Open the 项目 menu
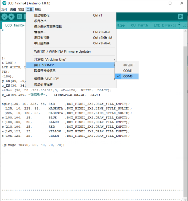This screenshot has width=188, height=201. [21, 9]
